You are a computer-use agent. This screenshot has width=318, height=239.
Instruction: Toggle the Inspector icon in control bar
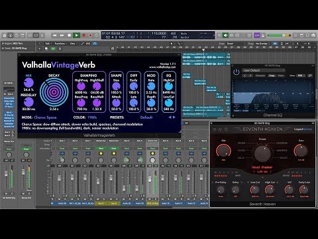click(x=11, y=35)
